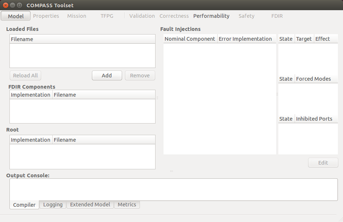Close the COMPASS Toolset window

pyautogui.click(x=6, y=5)
